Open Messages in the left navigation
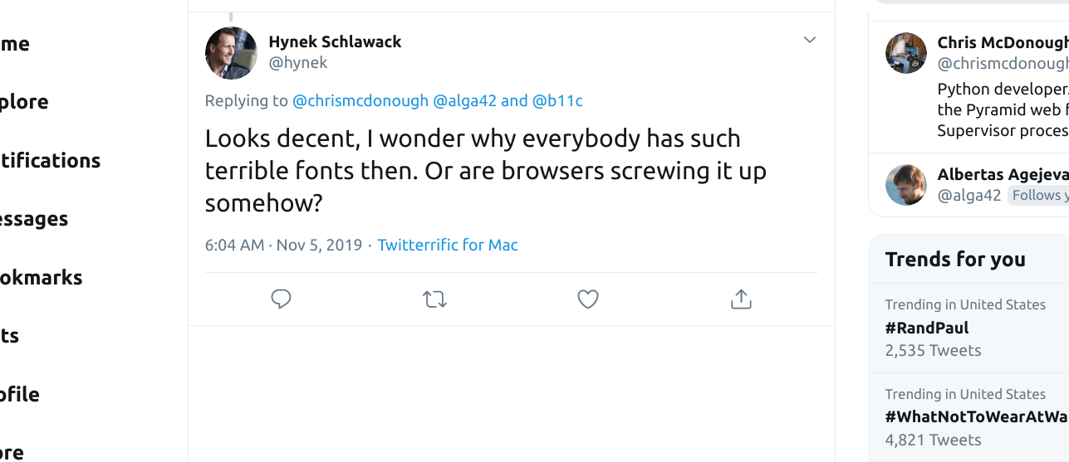The width and height of the screenshot is (1069, 462). [33, 219]
